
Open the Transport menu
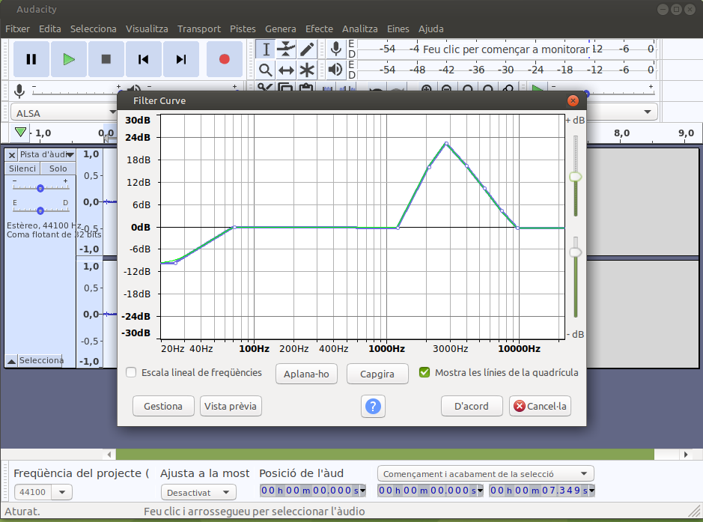(x=199, y=28)
